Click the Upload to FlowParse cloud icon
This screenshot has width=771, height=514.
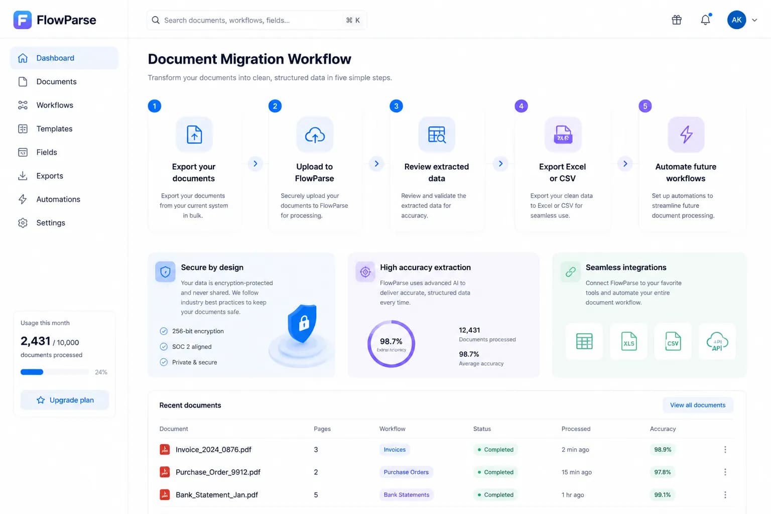click(315, 135)
